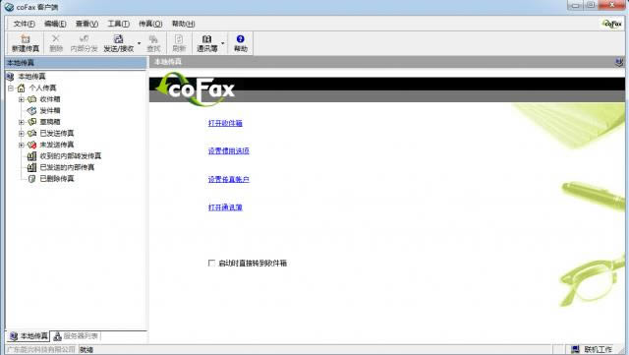Image resolution: width=629 pixels, height=355 pixels.
Task: Expand the 已发送传真 tree node
Action: coord(22,133)
